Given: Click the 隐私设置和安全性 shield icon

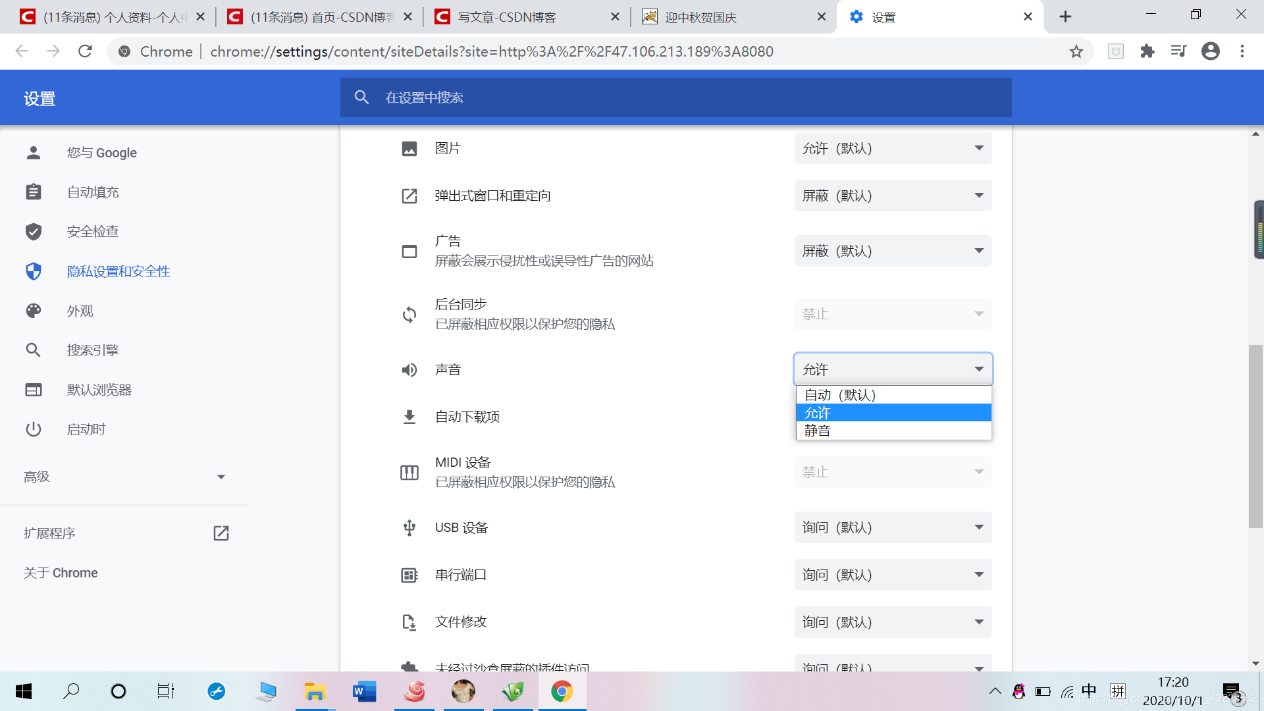Looking at the screenshot, I should coord(34,271).
